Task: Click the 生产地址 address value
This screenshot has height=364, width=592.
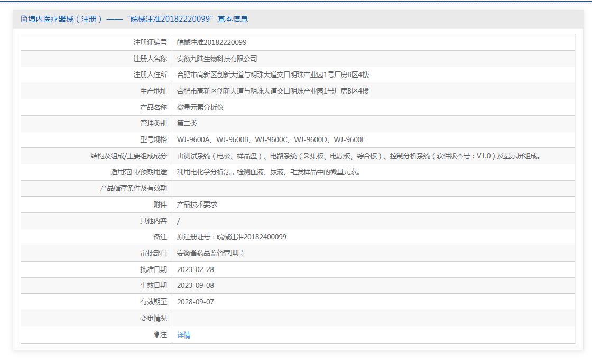Action: pyautogui.click(x=273, y=91)
